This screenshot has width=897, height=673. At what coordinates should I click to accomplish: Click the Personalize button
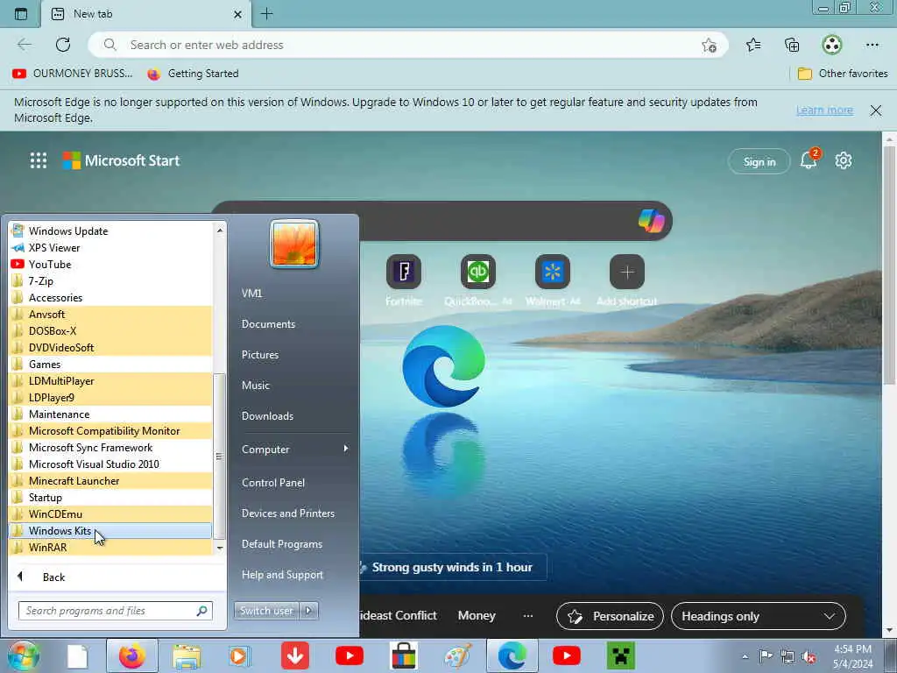point(610,616)
